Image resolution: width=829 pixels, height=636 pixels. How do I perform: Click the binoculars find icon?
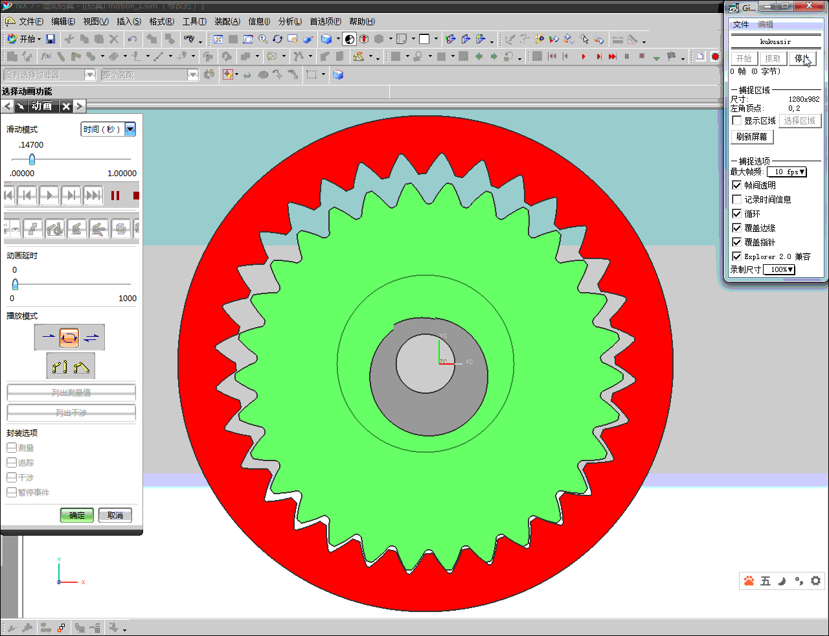point(188,39)
